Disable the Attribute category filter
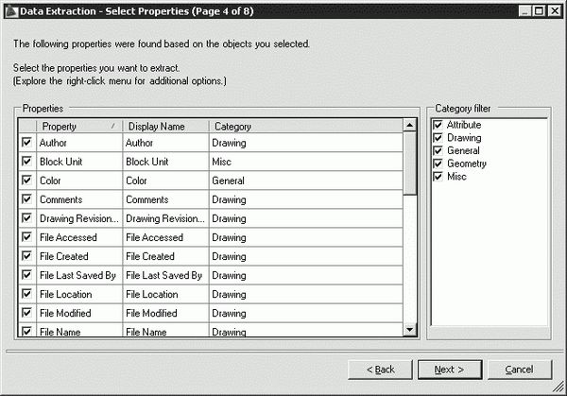 438,125
